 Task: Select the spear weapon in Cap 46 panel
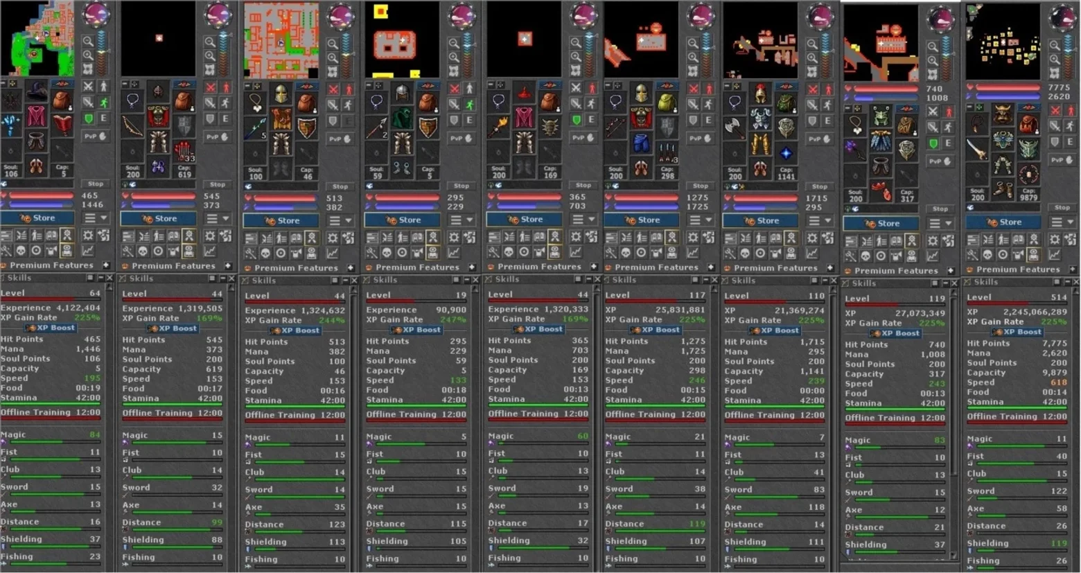256,130
